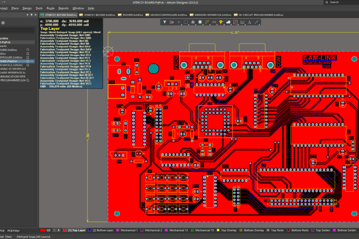Screen dimensions: 359x239
Task: Select the place text string tool
Action: (x=250, y=22)
